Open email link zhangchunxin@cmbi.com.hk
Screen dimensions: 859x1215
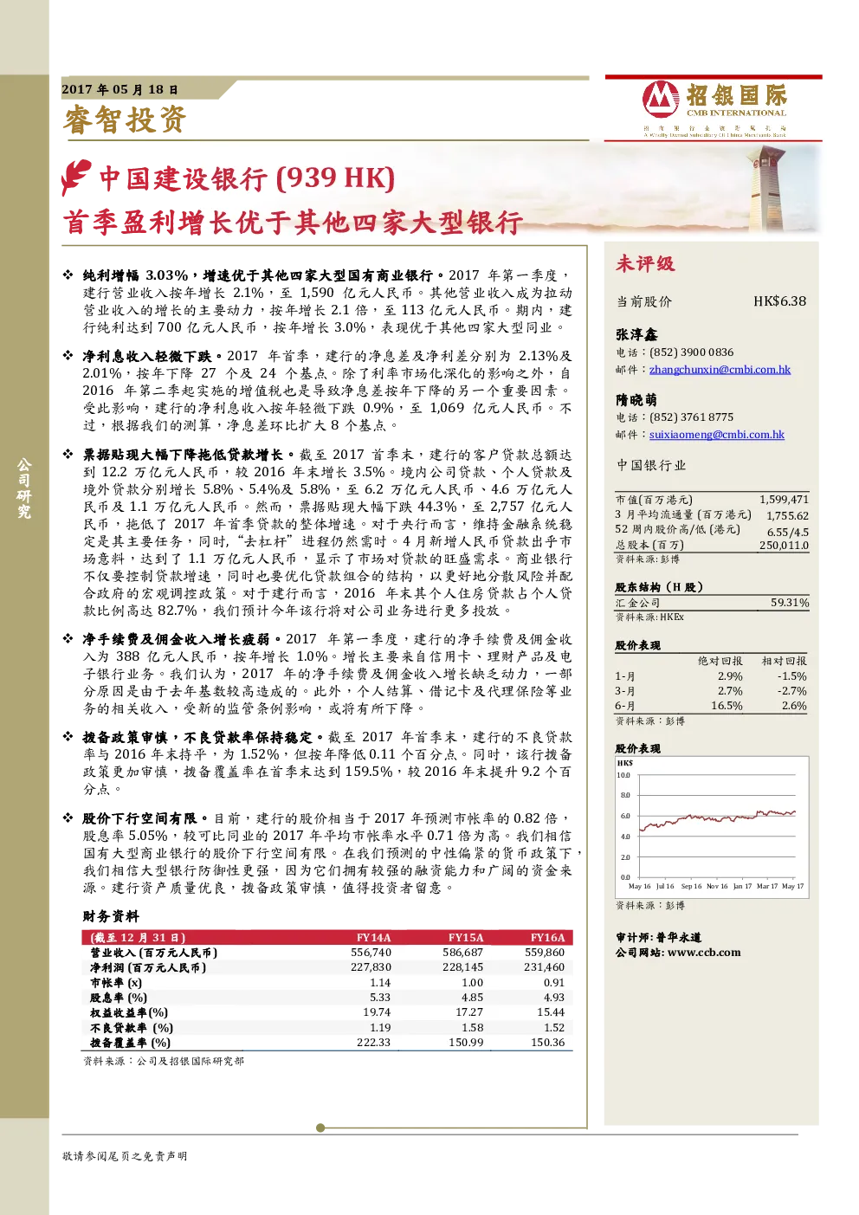[720, 370]
